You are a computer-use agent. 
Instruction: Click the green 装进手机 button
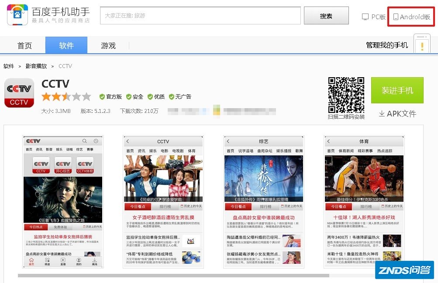(397, 90)
